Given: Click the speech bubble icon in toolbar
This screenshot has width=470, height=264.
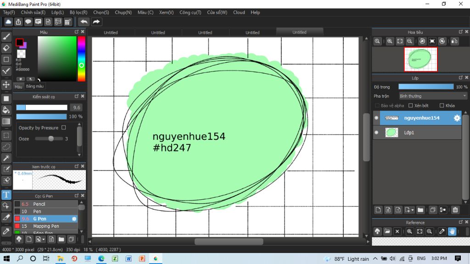Looking at the screenshot, I should (x=28, y=22).
